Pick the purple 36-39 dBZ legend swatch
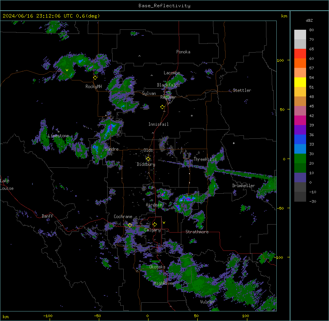The height and width of the screenshot is (321, 329). click(300, 130)
